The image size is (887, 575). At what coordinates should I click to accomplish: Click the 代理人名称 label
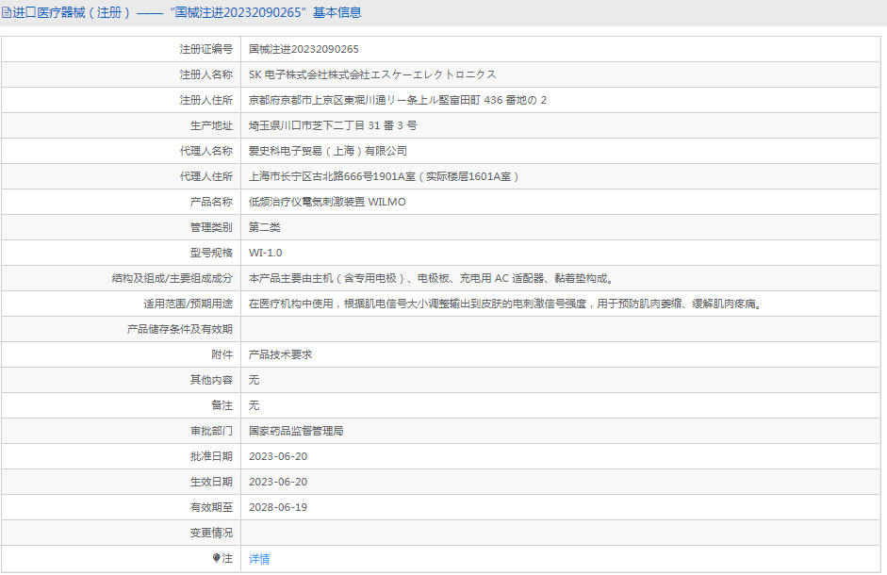pyautogui.click(x=205, y=151)
